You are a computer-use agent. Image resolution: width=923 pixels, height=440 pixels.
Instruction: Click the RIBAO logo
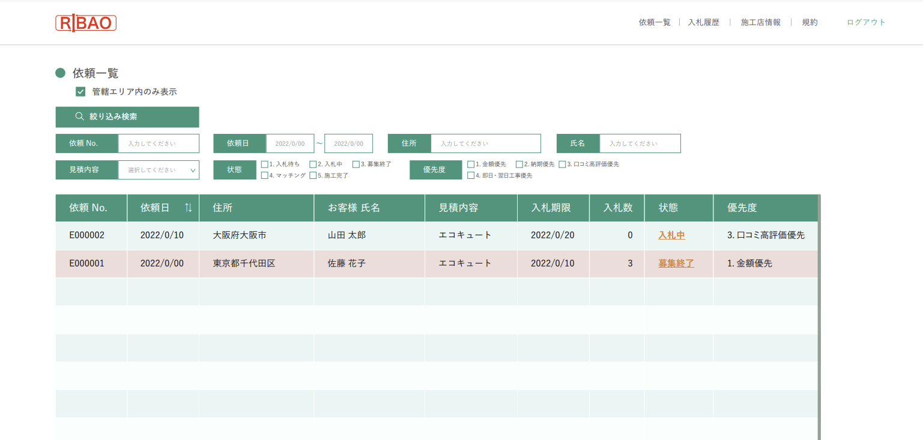click(86, 23)
